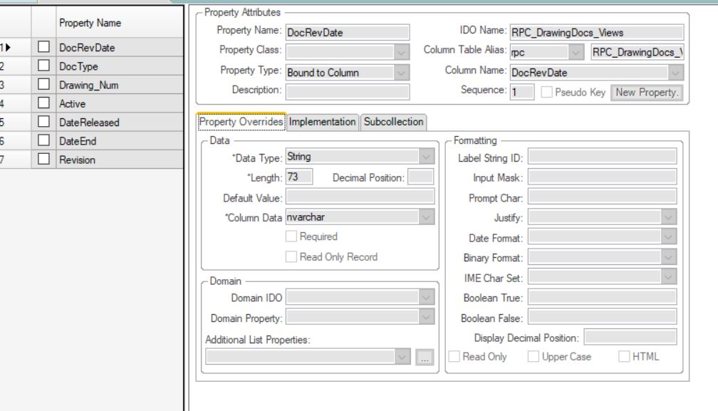Enable the Required checkbox

[291, 236]
